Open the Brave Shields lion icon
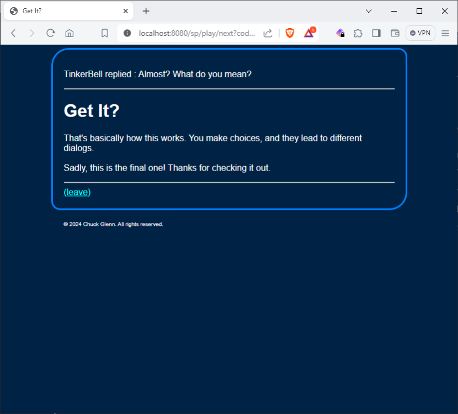Screen dimensions: 458x414 coord(290,33)
